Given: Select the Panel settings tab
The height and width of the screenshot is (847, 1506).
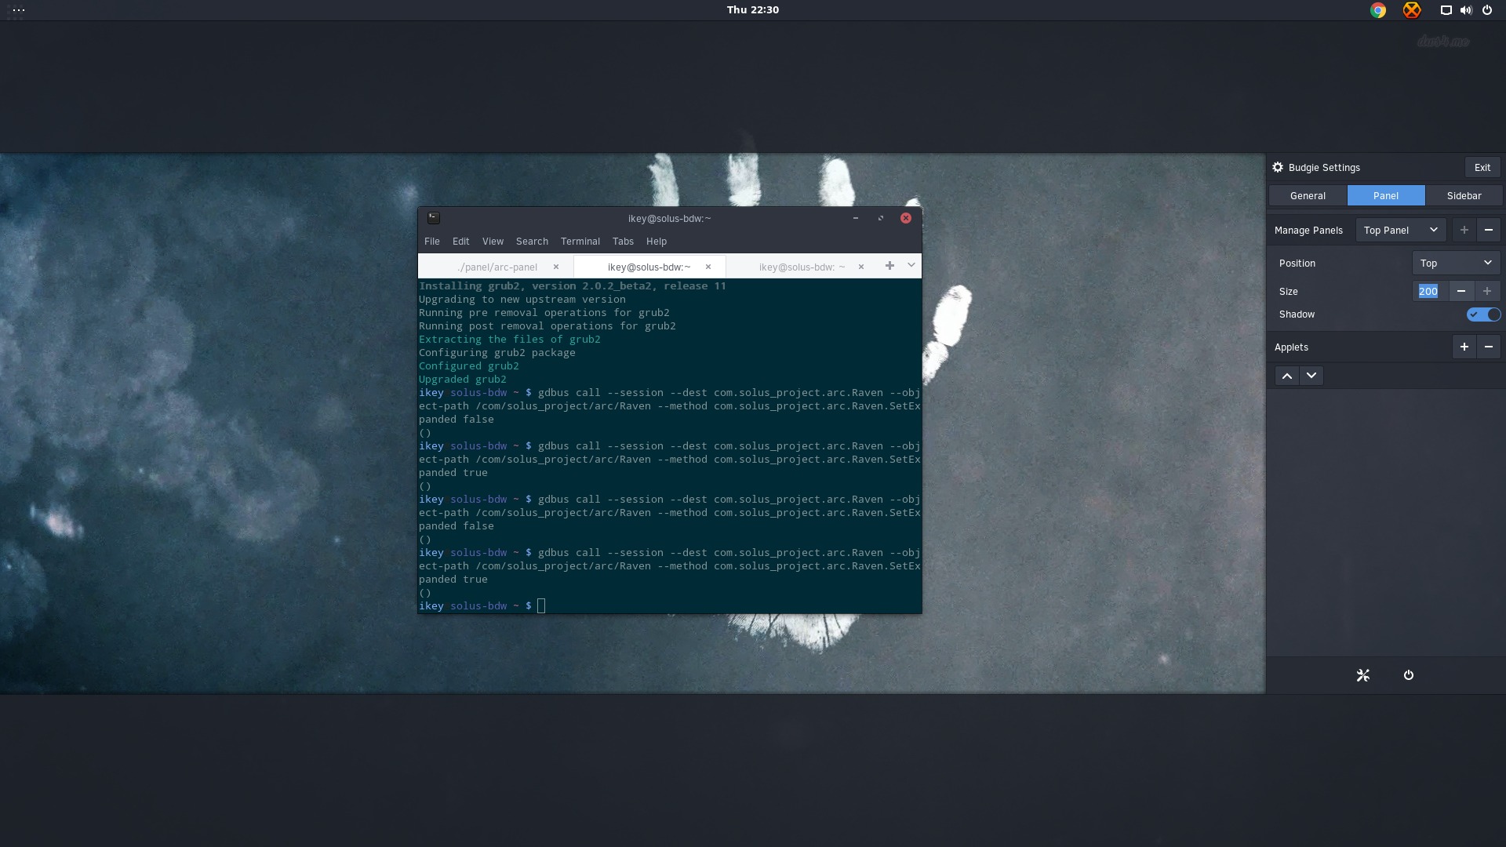Looking at the screenshot, I should [x=1386, y=195].
